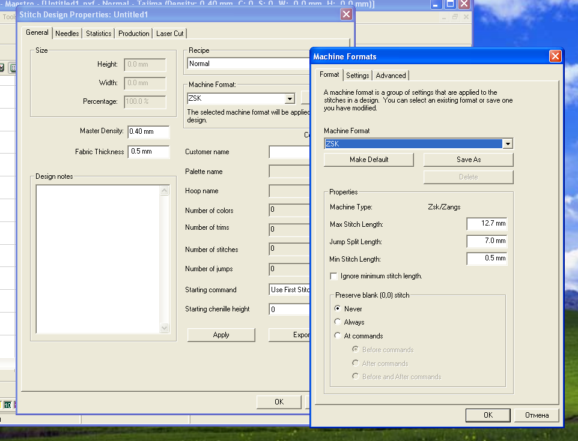Enable Ignore minimum stitch length checkbox
578x441 pixels.
coord(334,276)
